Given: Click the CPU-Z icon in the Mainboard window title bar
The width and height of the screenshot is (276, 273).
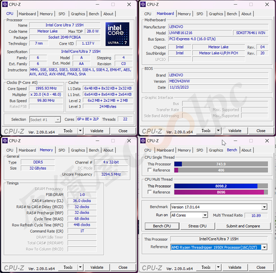Looking at the screenshot, I should pyautogui.click(x=143, y=4).
